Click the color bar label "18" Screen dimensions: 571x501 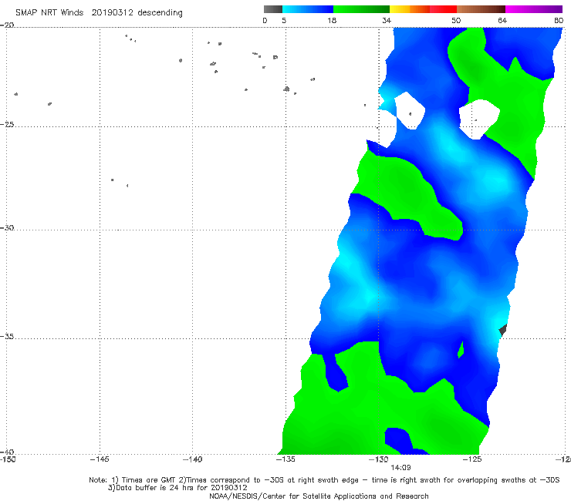pyautogui.click(x=332, y=20)
